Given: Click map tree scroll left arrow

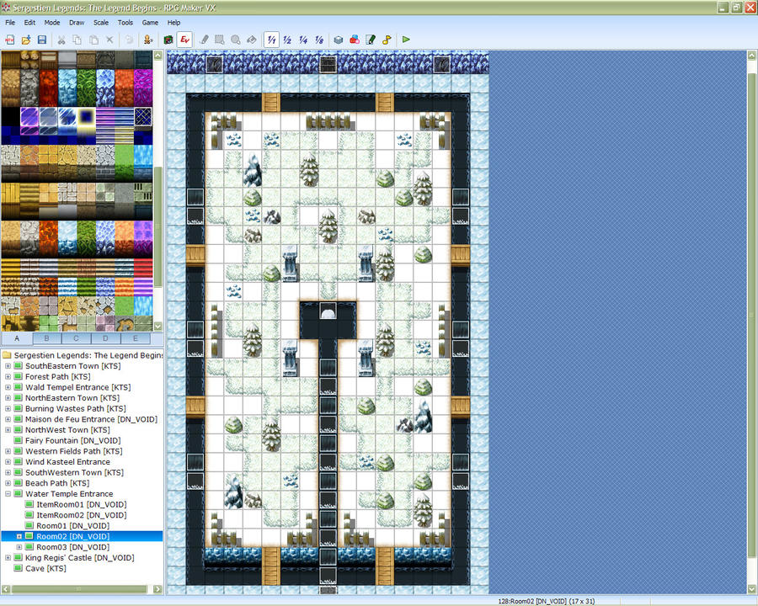Looking at the screenshot, I should pyautogui.click(x=6, y=589).
